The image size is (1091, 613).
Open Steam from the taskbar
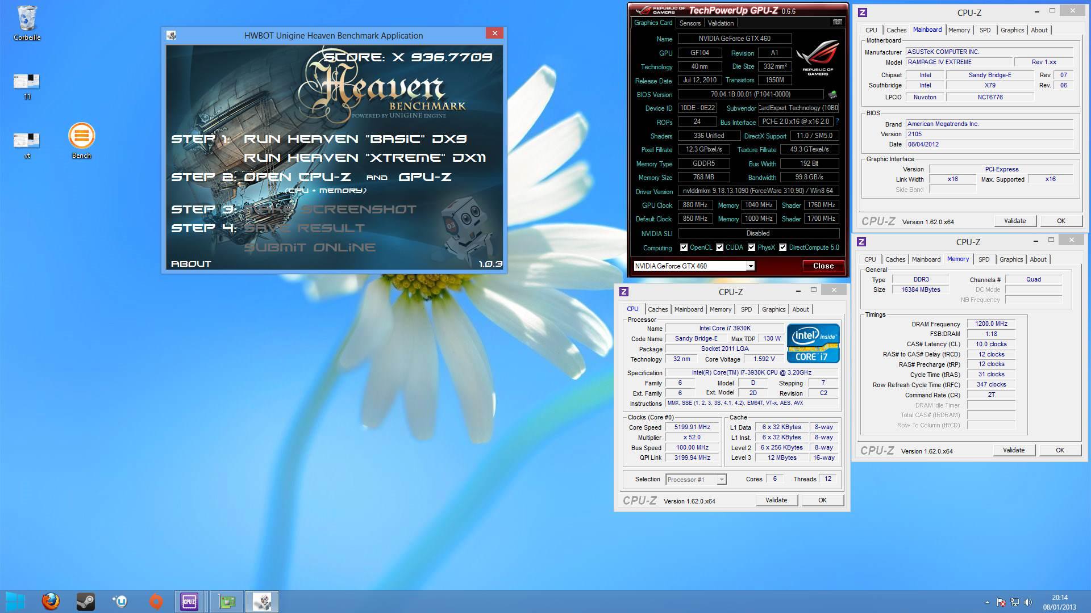(x=86, y=602)
